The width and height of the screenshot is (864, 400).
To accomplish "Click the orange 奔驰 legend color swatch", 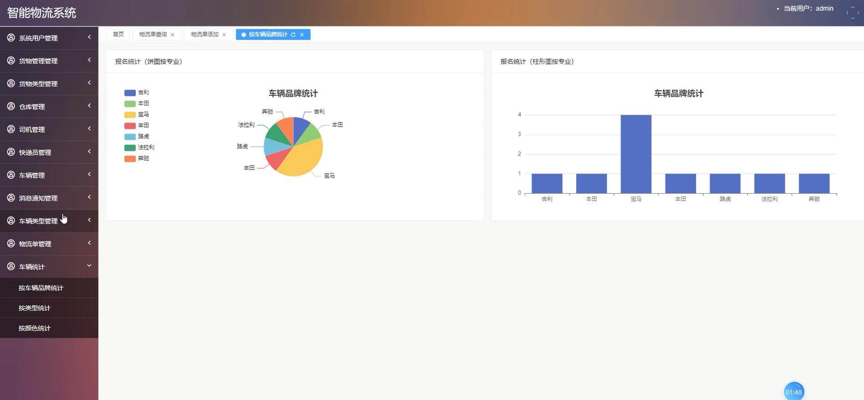I will (130, 159).
